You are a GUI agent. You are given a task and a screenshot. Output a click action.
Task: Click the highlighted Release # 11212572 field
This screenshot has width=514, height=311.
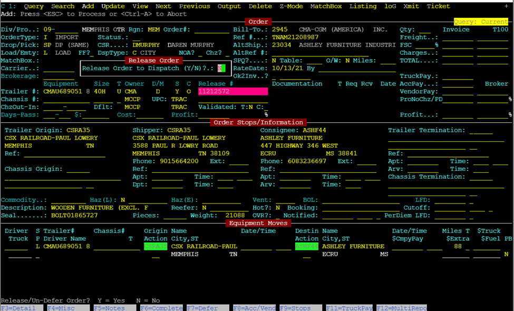[x=233, y=91]
